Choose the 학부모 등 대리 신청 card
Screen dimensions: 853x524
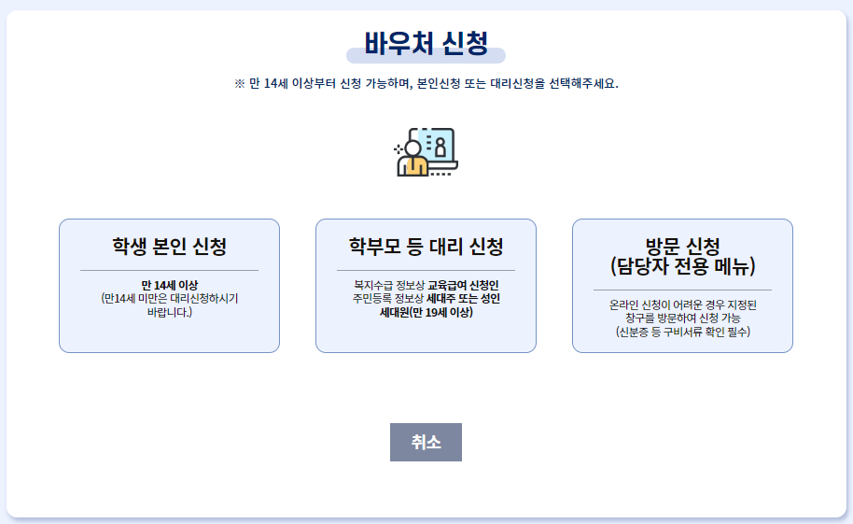pyautogui.click(x=426, y=286)
